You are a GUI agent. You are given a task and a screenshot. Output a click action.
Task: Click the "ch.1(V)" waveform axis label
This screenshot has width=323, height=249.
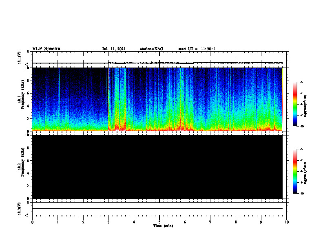point(19,58)
